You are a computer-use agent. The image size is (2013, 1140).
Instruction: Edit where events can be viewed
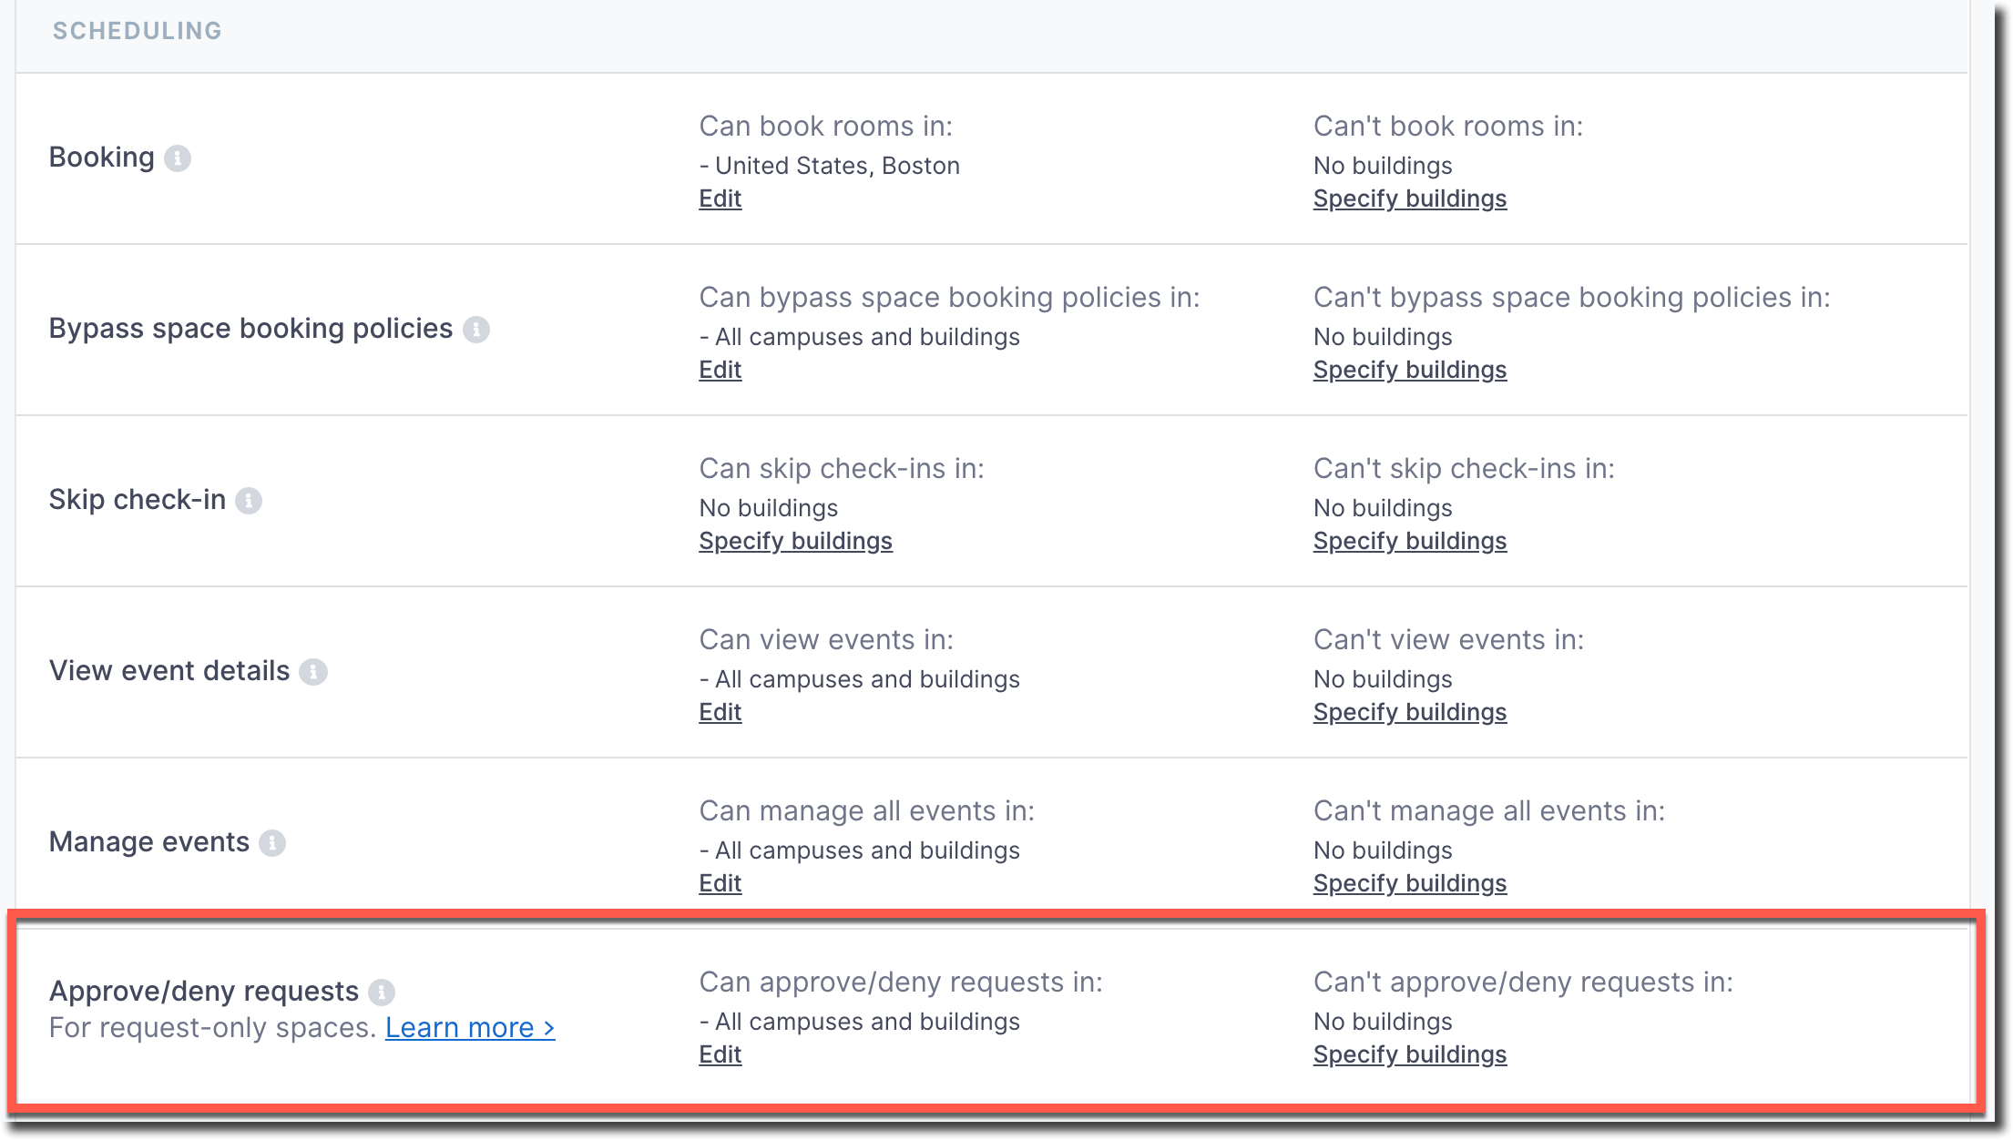[x=720, y=712]
